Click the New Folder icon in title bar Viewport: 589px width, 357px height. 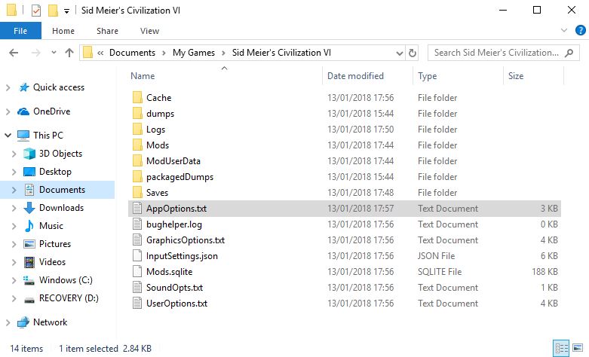click(x=53, y=10)
